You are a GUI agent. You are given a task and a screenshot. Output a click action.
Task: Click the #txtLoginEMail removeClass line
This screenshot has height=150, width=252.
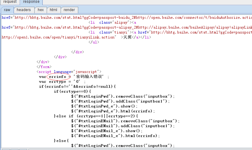click(x=125, y=121)
